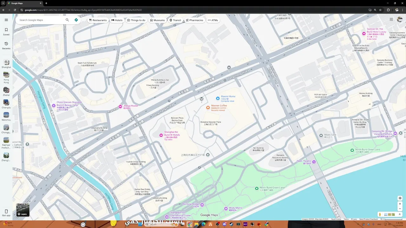Open Chrome profile avatar in toolbar
This screenshot has width=406, height=228.
pos(397,10)
